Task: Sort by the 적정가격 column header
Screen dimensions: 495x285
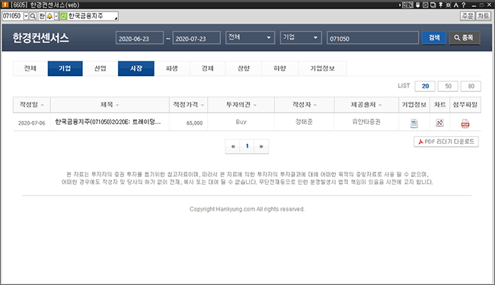Action: click(x=188, y=105)
